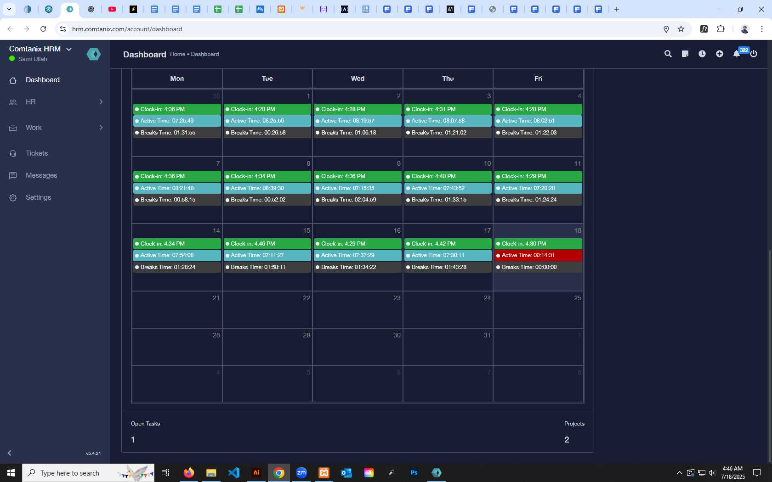Launch Visual Studio Code from taskbar
Viewport: 772px width, 482px height.
click(x=234, y=473)
